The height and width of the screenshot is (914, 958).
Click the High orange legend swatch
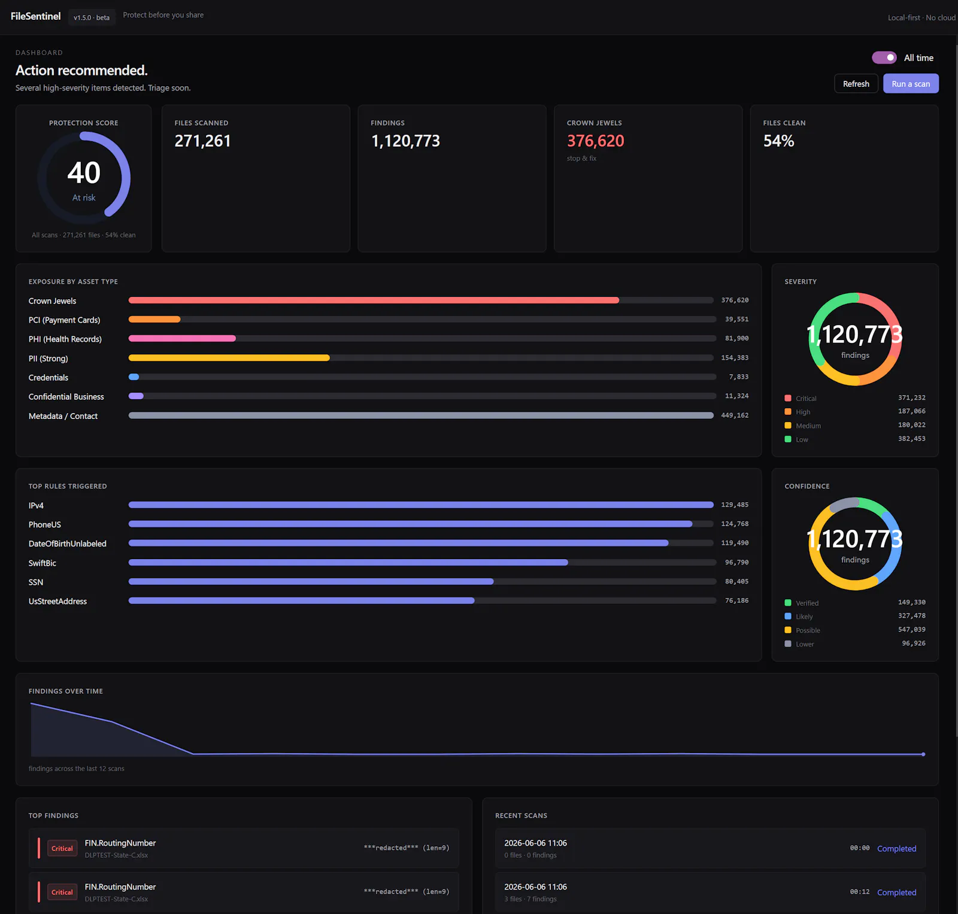pos(788,412)
